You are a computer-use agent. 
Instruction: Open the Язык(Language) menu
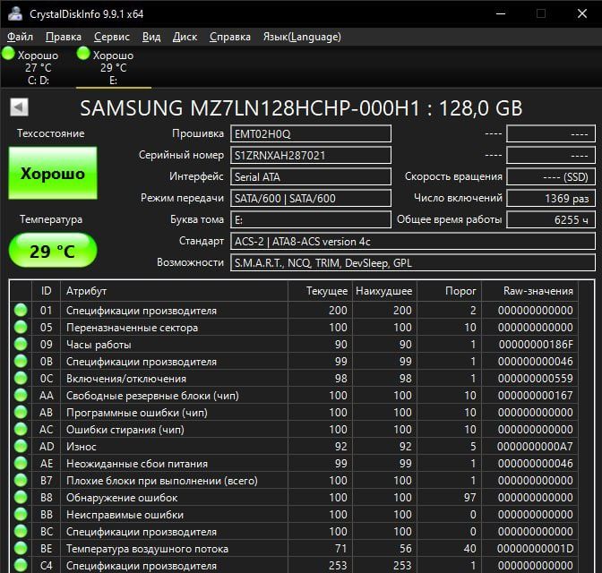point(302,37)
